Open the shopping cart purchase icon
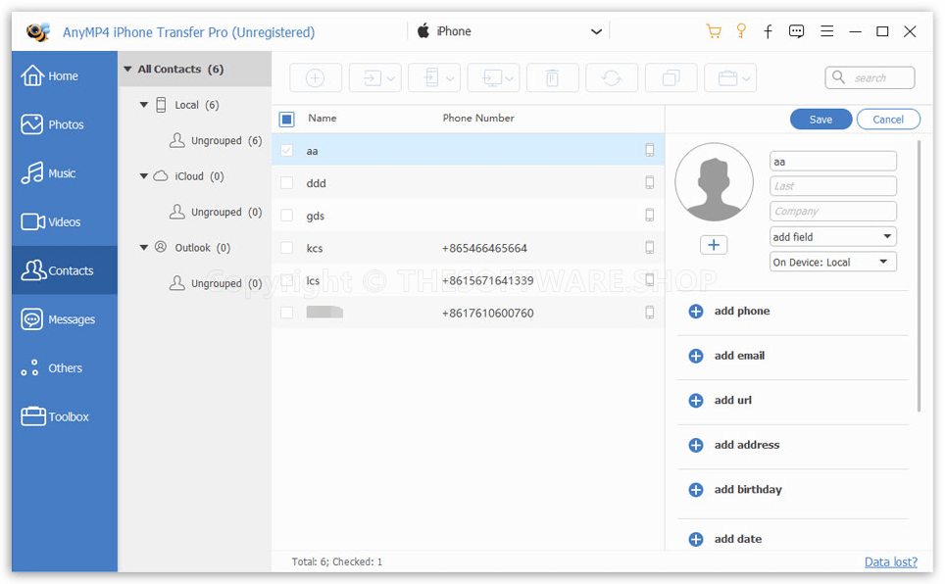945x584 pixels. click(x=714, y=31)
